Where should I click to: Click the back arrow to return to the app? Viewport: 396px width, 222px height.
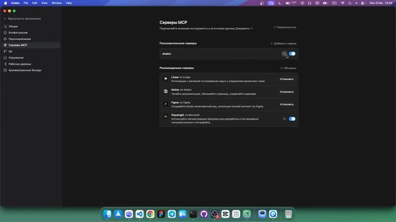tap(5, 18)
